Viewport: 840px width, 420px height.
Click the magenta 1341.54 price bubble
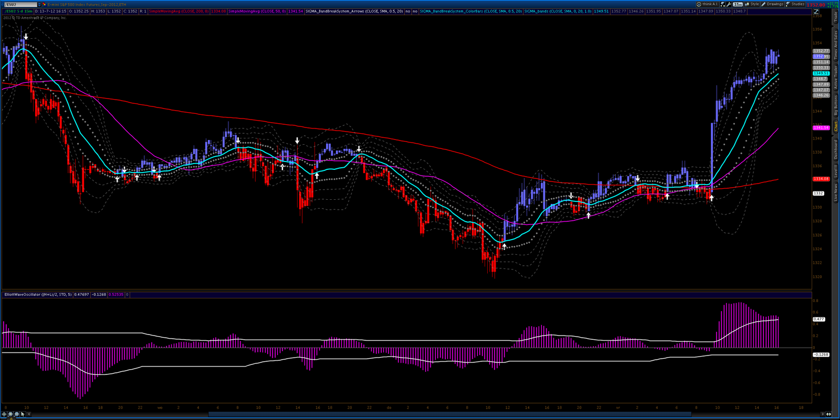click(x=821, y=128)
